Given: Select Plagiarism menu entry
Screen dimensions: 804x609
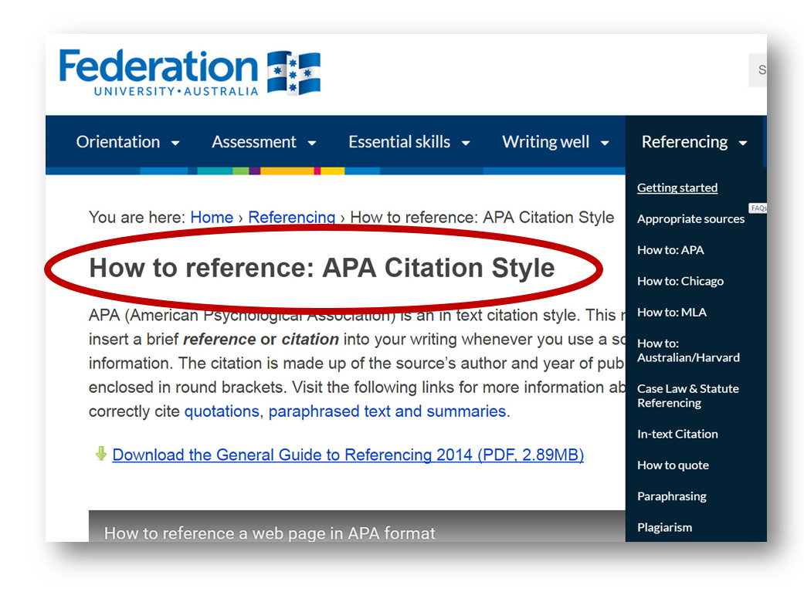Looking at the screenshot, I should point(664,527).
